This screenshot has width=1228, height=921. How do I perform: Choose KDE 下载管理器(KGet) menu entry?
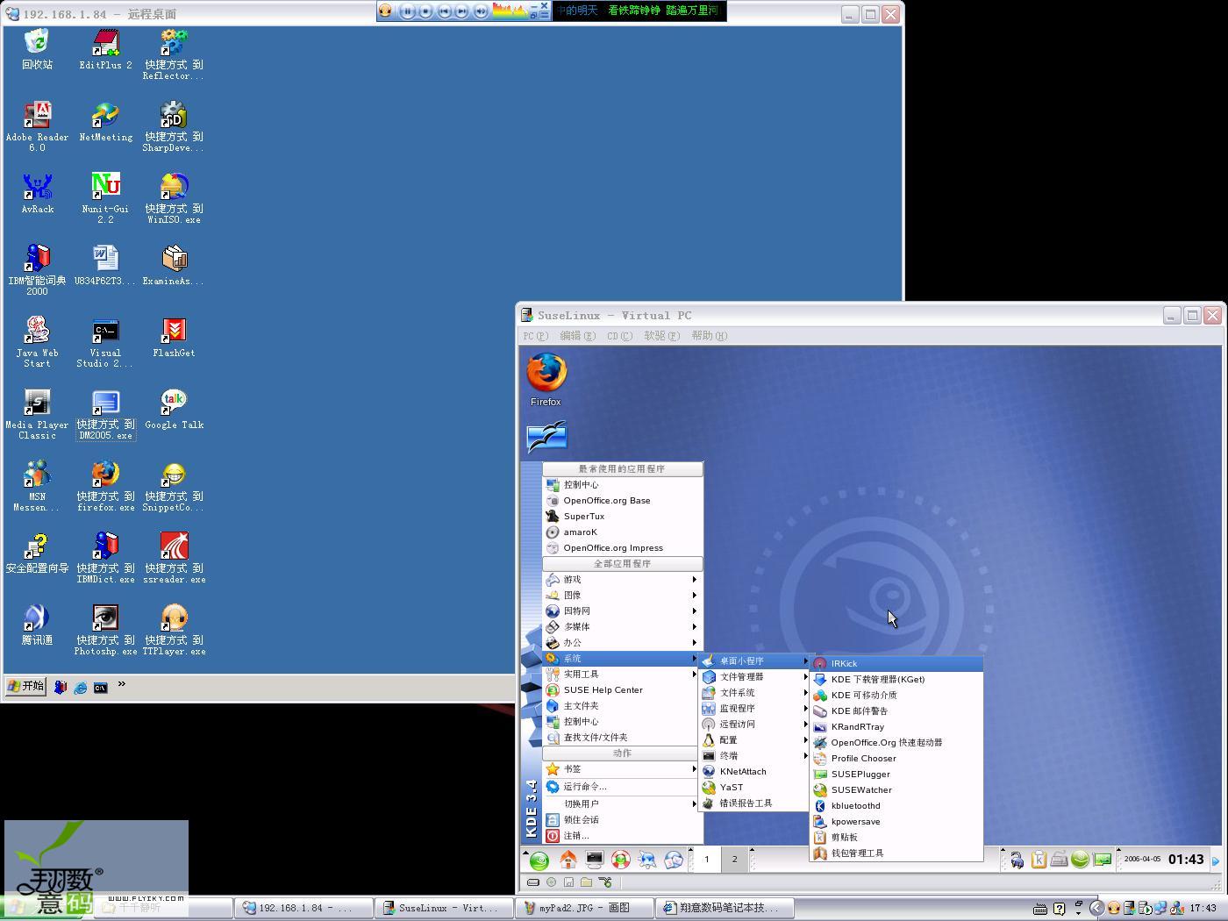coord(896,680)
